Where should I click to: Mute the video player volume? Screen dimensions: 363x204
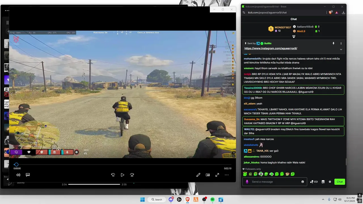pyautogui.click(x=18, y=175)
